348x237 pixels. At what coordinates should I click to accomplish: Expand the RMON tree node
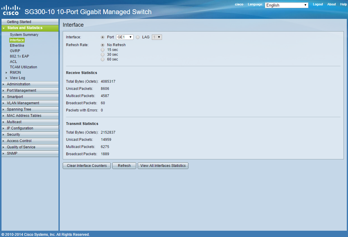coord(6,73)
